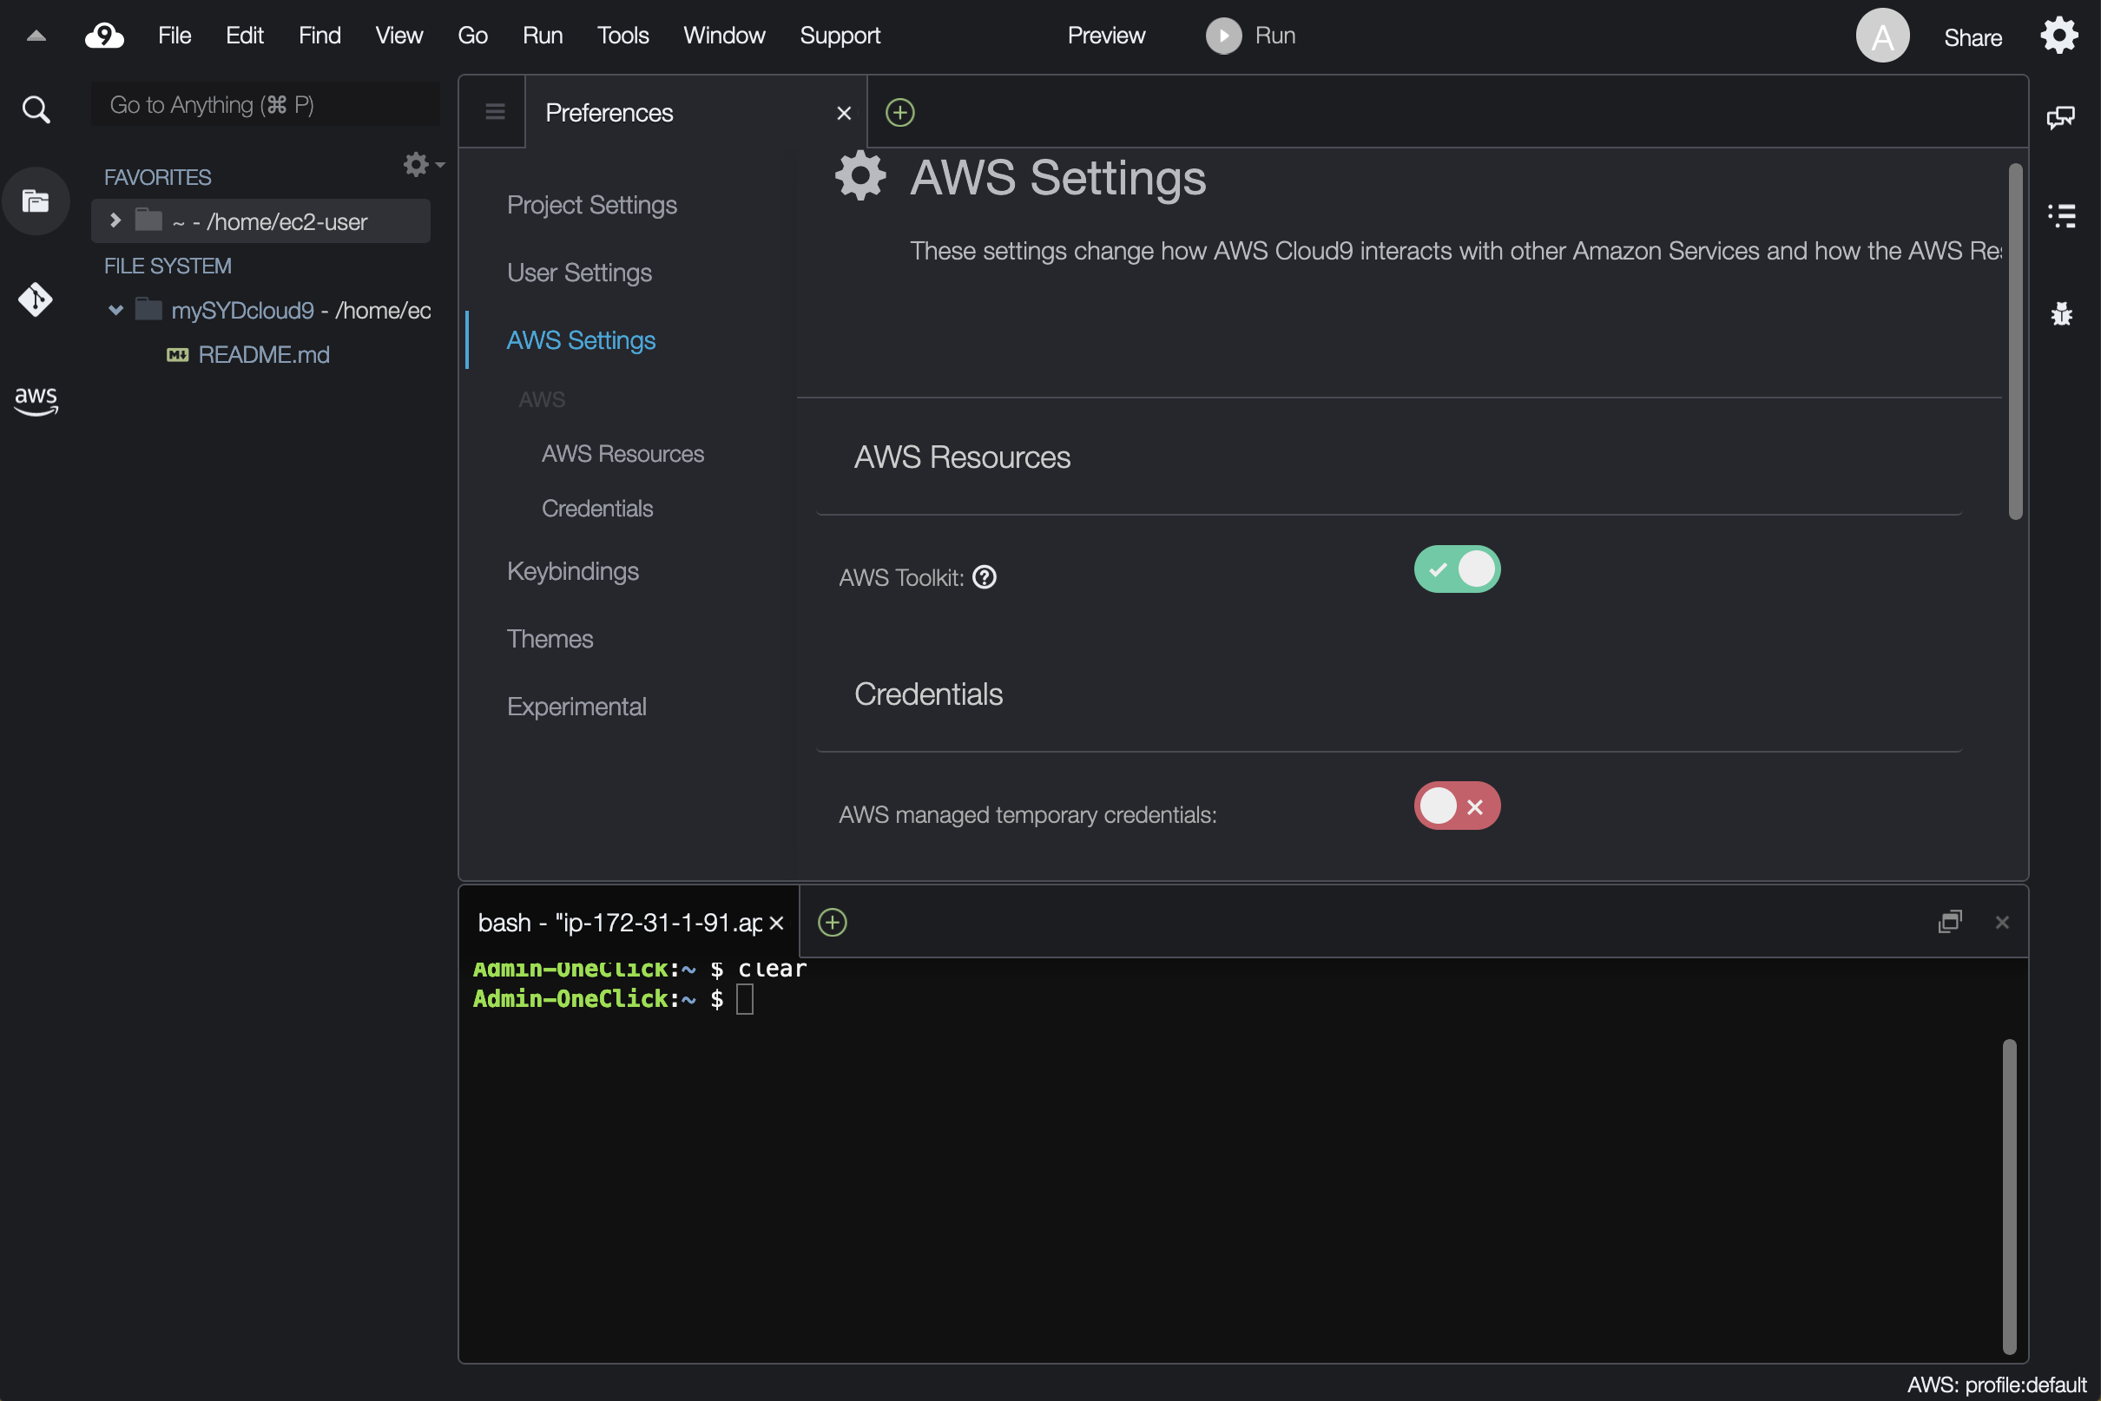Open the File menu
Screen dimensions: 2101x1401
pos(175,36)
